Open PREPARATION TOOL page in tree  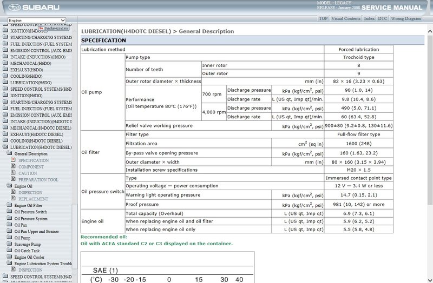pos(38,180)
